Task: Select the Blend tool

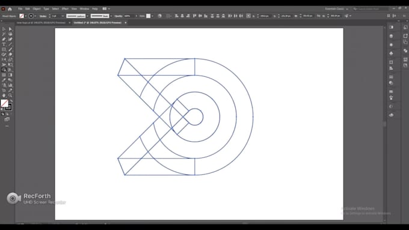Action: [x=10, y=80]
